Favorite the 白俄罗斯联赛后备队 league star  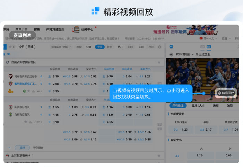159,62
